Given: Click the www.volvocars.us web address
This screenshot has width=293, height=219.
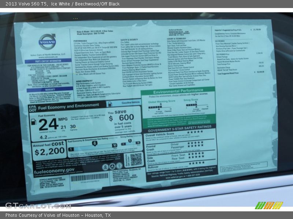Looking at the screenshot, I should click(48, 57).
